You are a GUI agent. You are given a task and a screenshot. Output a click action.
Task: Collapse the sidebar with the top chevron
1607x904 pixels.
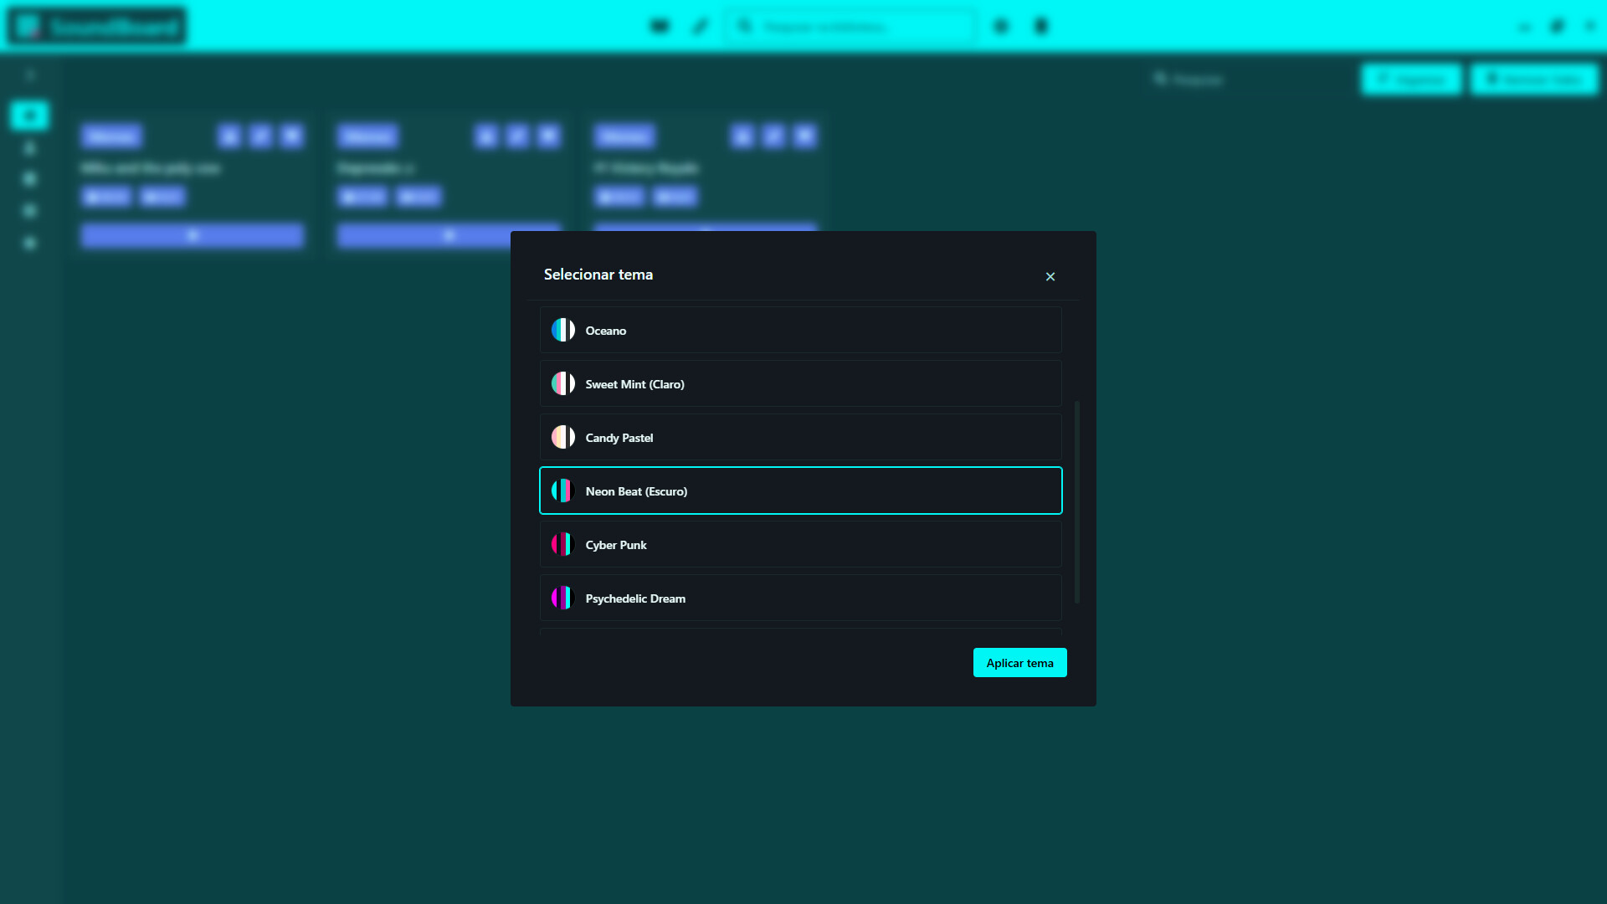(x=30, y=74)
